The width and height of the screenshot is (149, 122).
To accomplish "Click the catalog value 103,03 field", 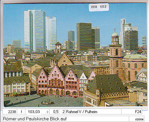I will coord(34,112).
